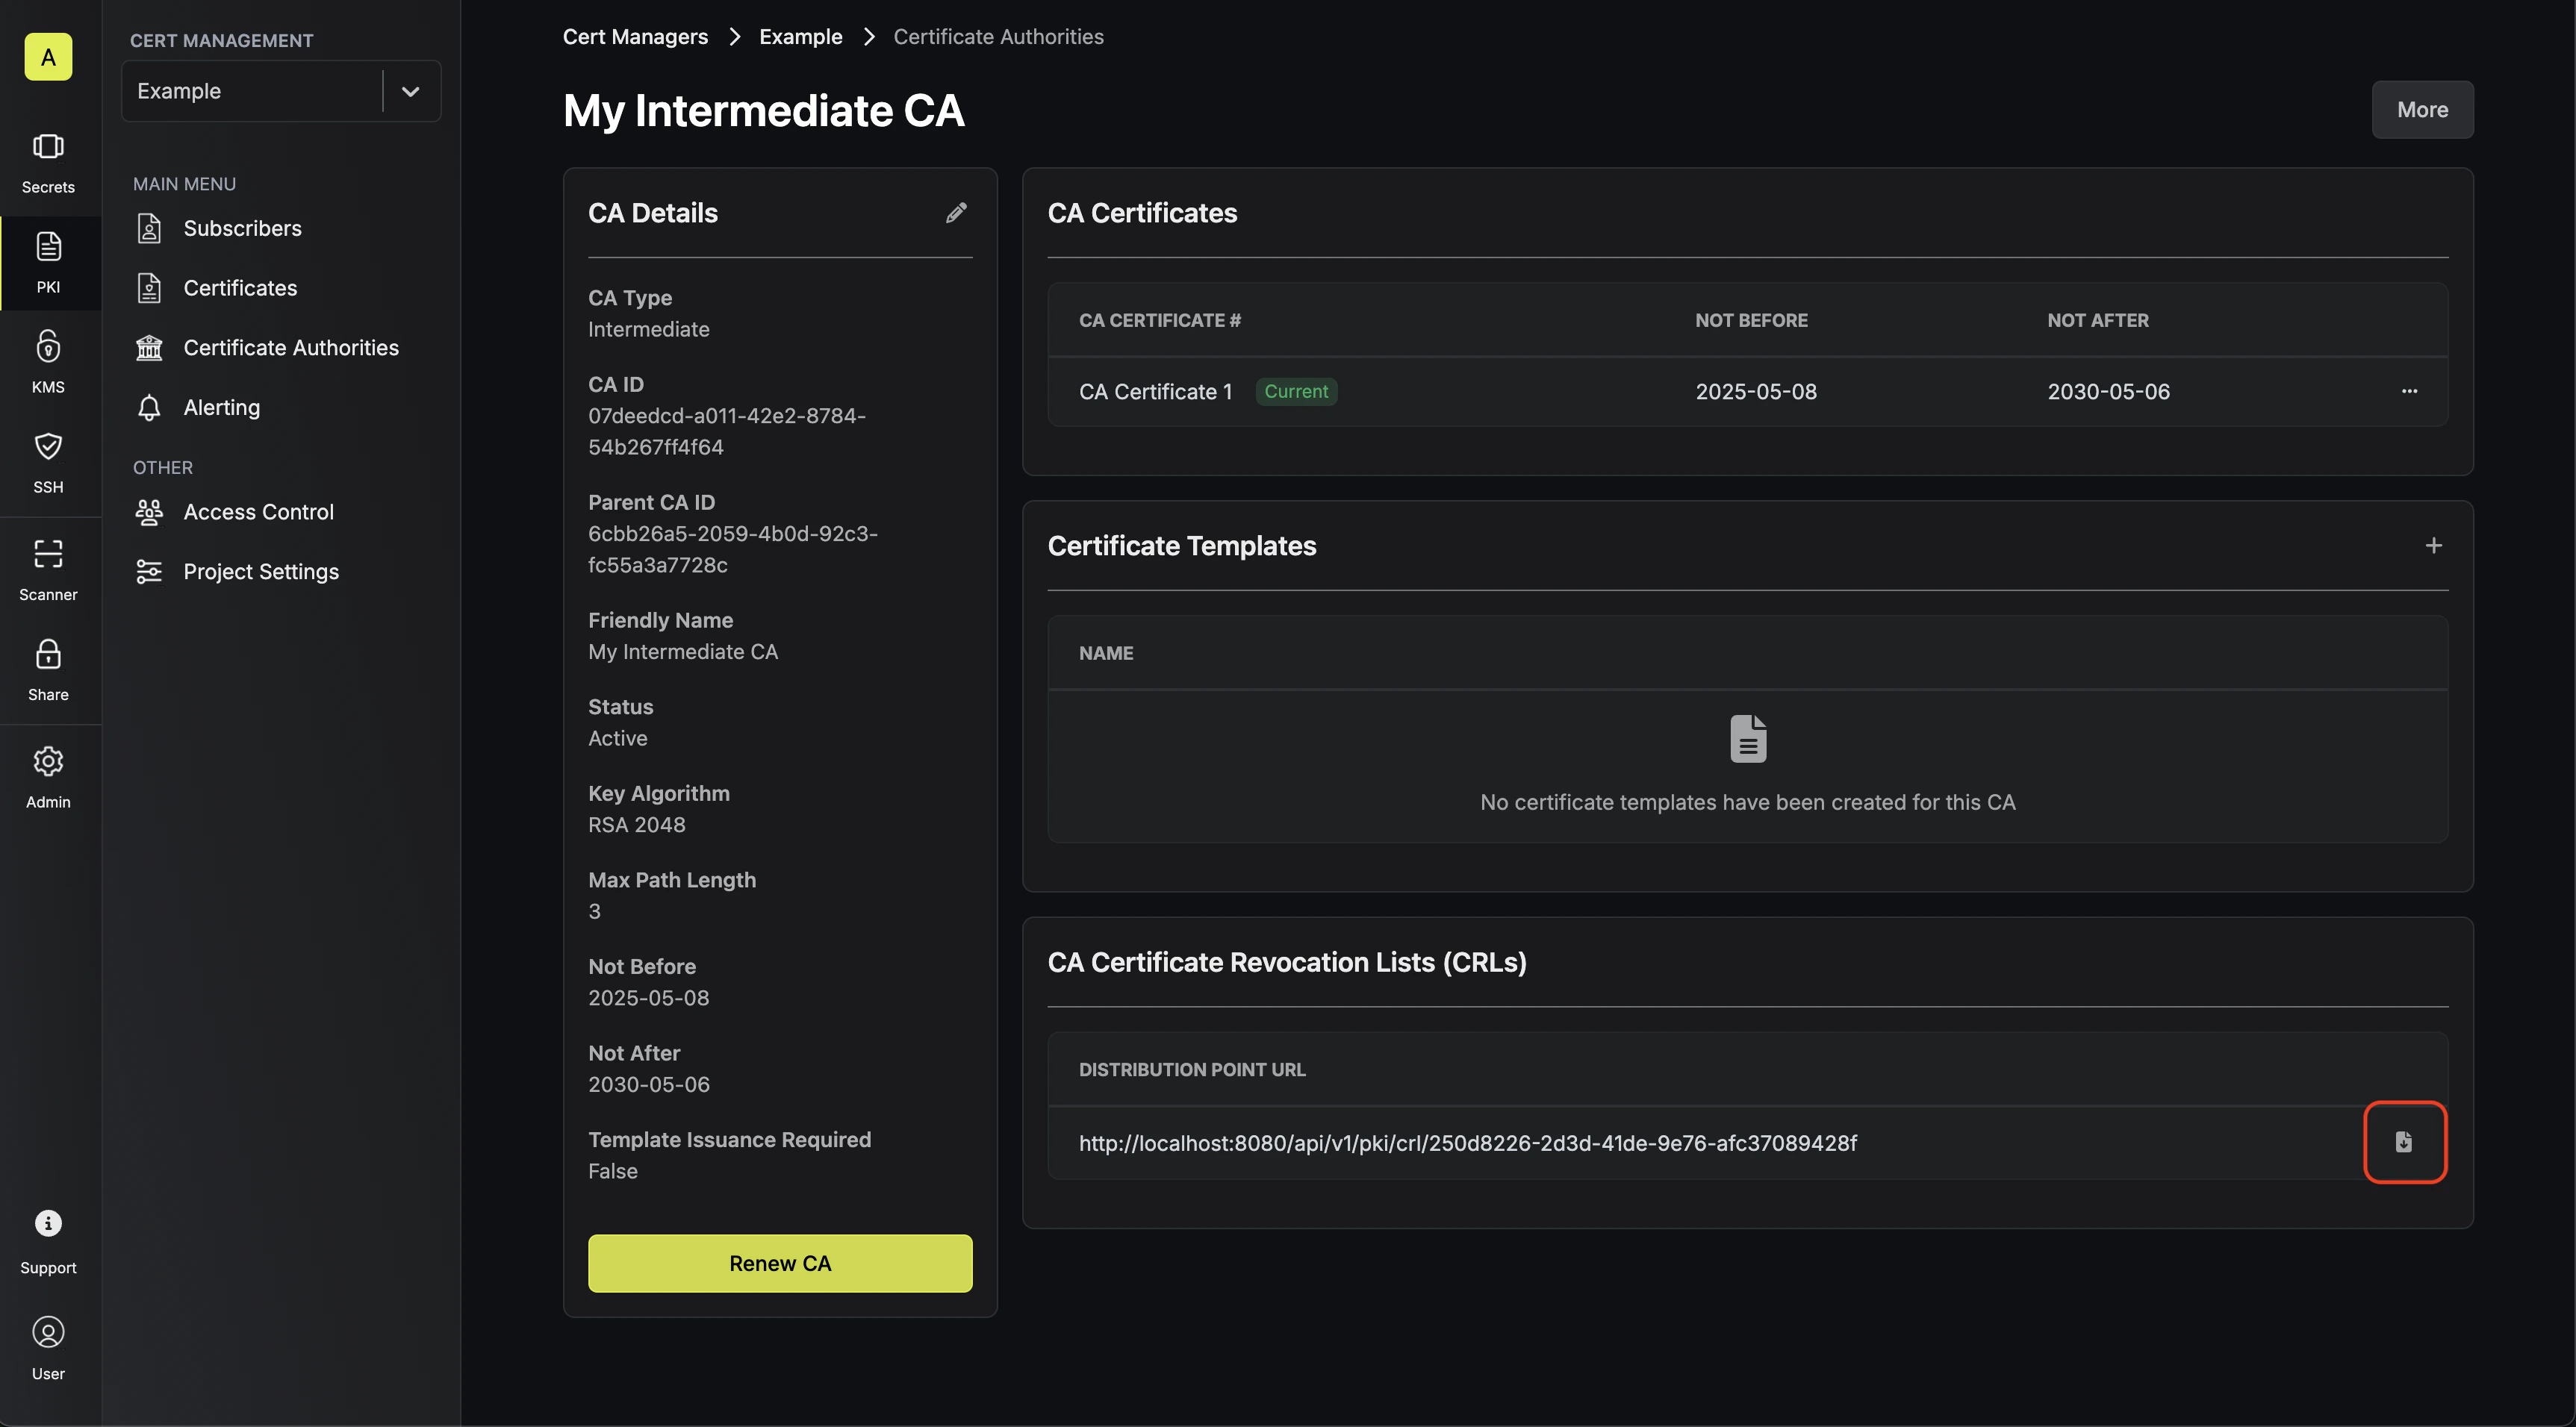Image resolution: width=2576 pixels, height=1427 pixels.
Task: Open CA Certificate 1 row options ellipsis
Action: [x=2409, y=392]
